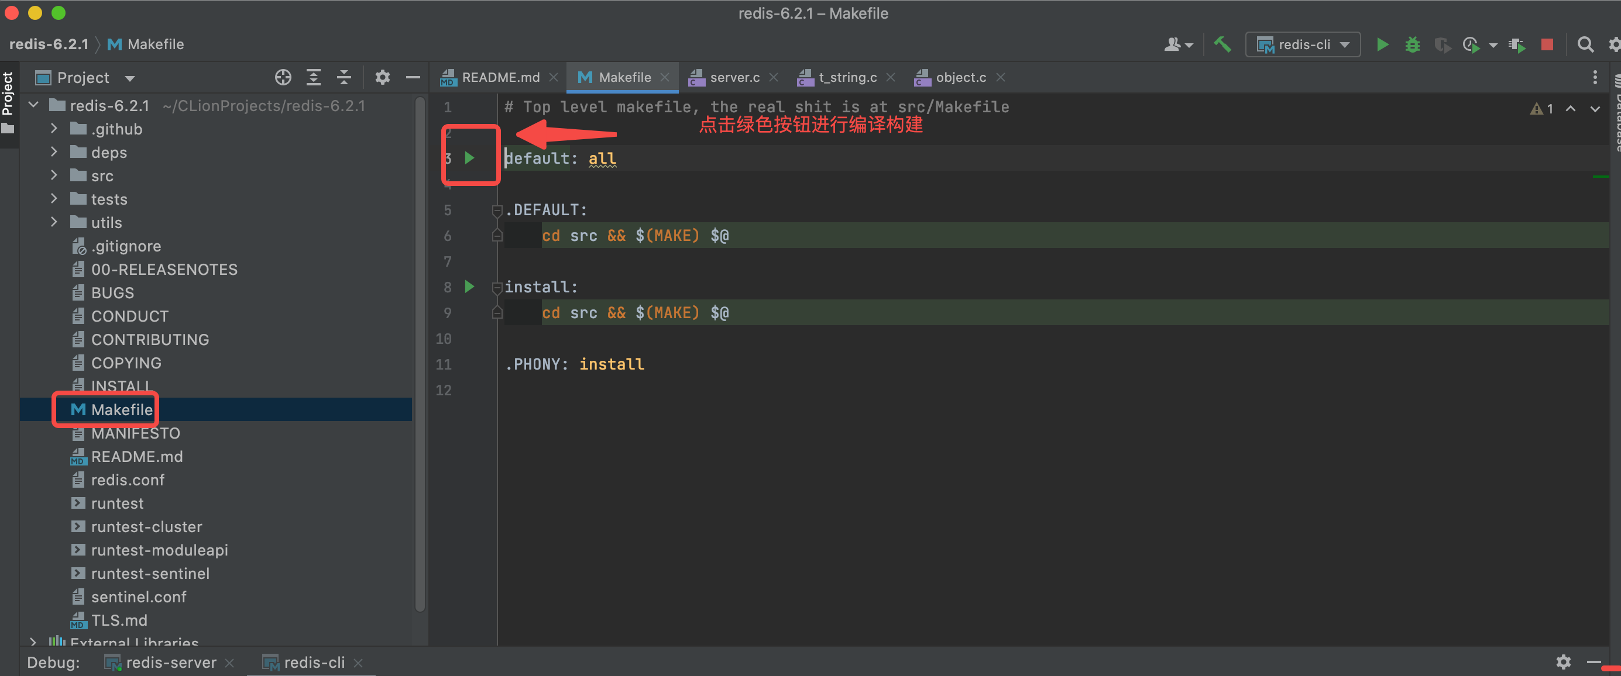The image size is (1621, 676).
Task: Run redis-cli with green play button
Action: pyautogui.click(x=1382, y=44)
